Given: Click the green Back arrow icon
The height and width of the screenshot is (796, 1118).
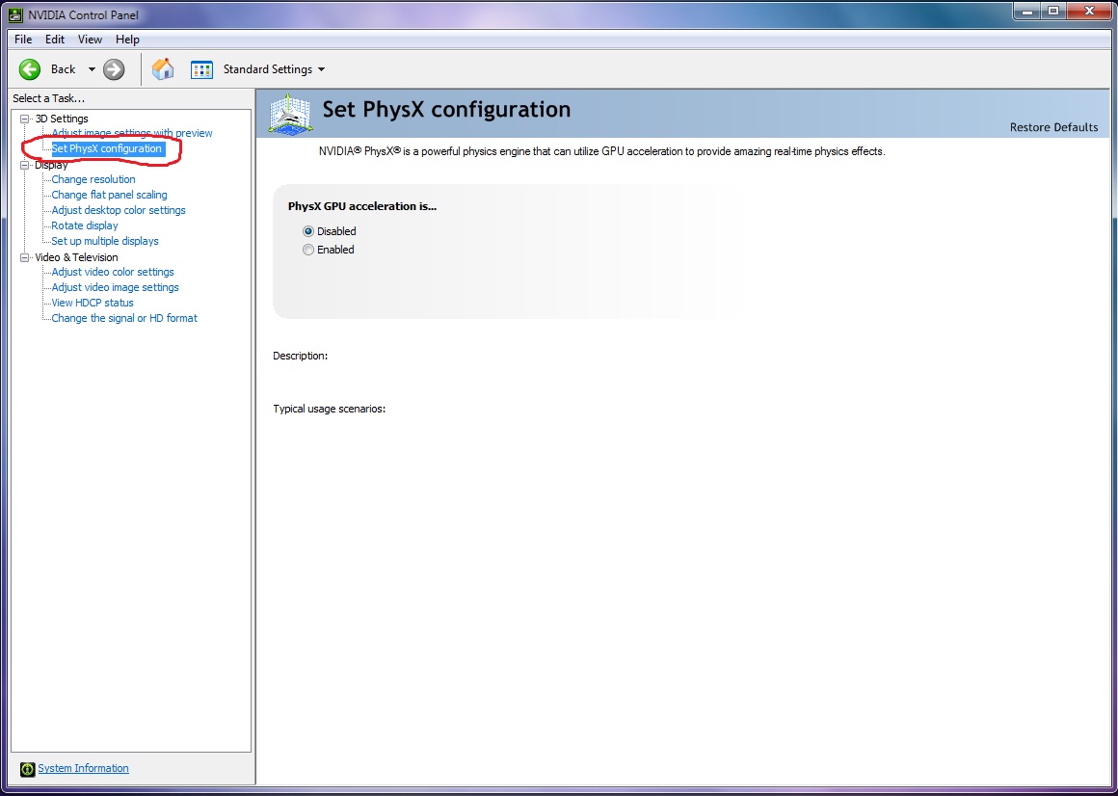Looking at the screenshot, I should coord(30,69).
